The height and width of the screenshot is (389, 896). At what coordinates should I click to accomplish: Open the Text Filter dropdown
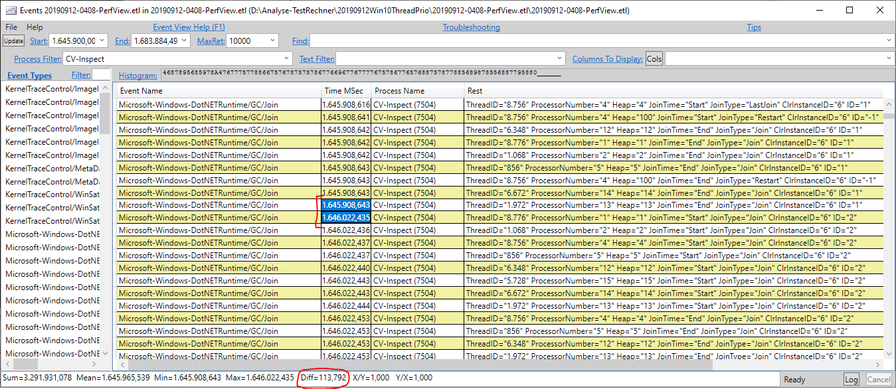[560, 58]
